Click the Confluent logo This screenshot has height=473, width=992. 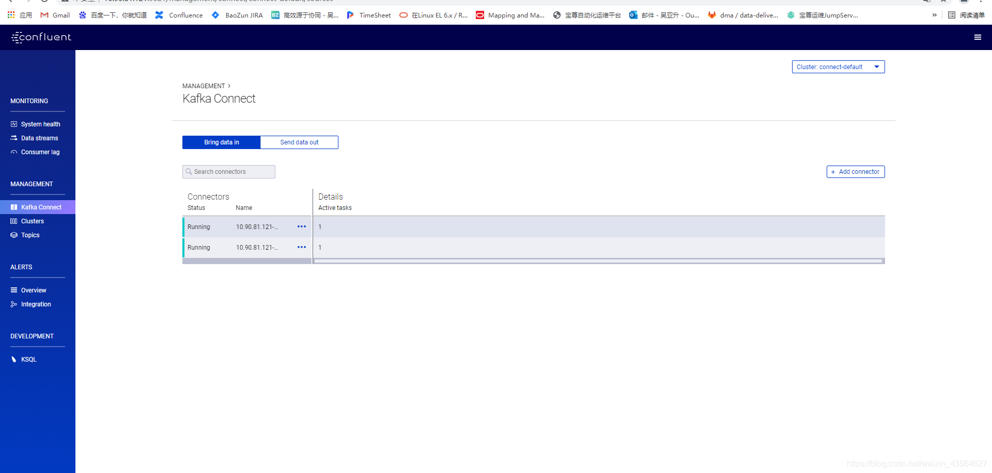41,37
